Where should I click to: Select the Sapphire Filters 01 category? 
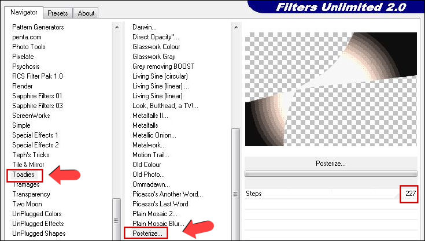37,96
